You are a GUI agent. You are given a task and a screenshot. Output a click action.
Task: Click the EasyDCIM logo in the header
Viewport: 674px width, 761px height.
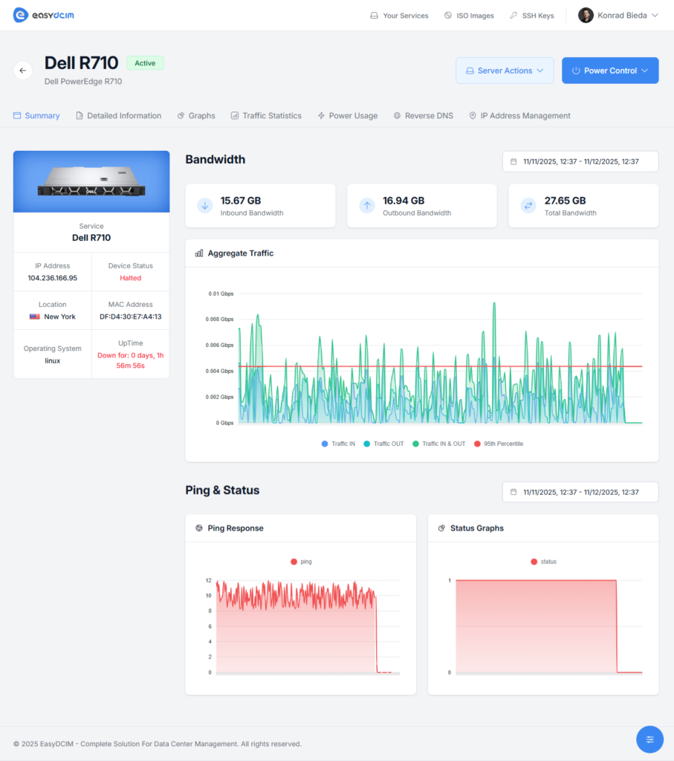click(42, 14)
